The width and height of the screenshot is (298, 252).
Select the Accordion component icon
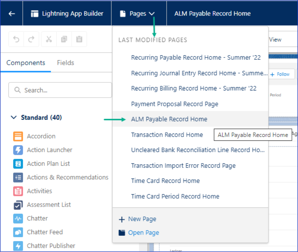(18, 136)
